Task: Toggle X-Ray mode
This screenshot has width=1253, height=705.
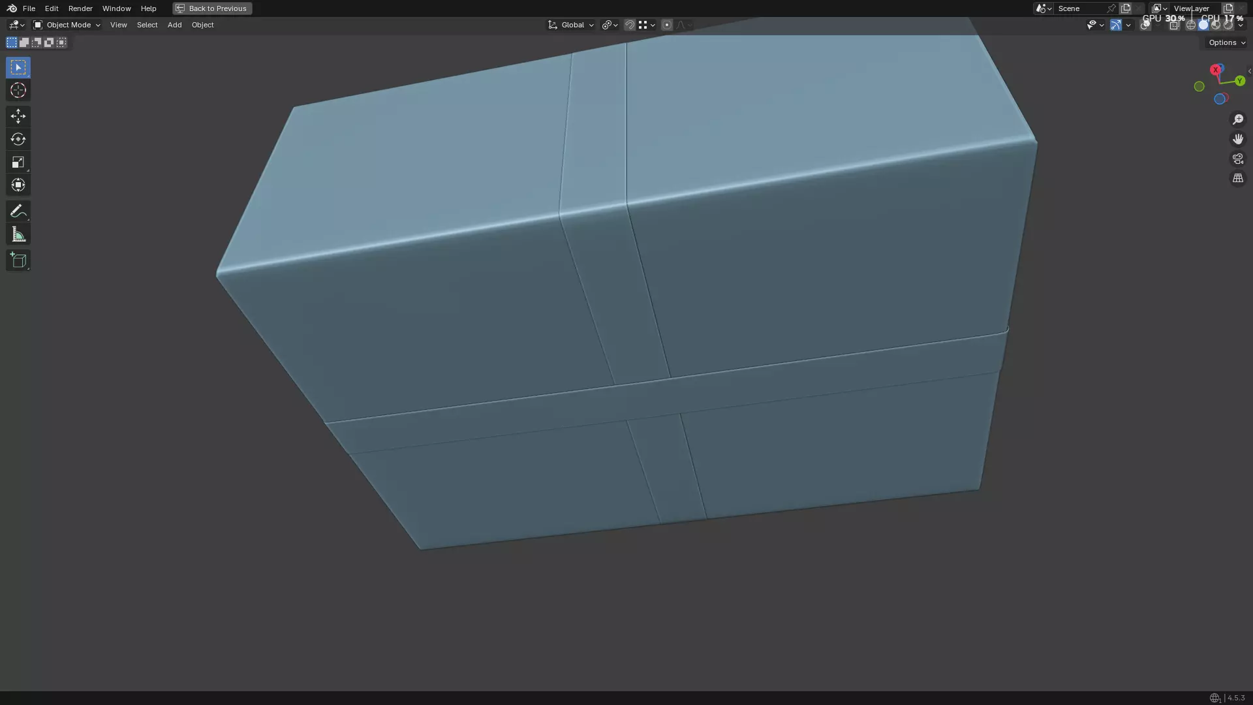Action: pyautogui.click(x=1174, y=25)
